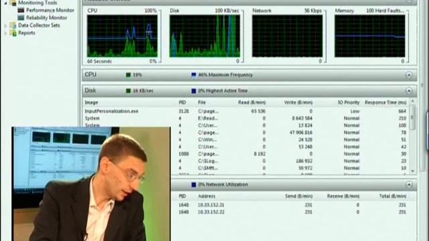This screenshot has width=429, height=241.
Task: Click the Memory hard faults graph
Action: click(x=369, y=36)
